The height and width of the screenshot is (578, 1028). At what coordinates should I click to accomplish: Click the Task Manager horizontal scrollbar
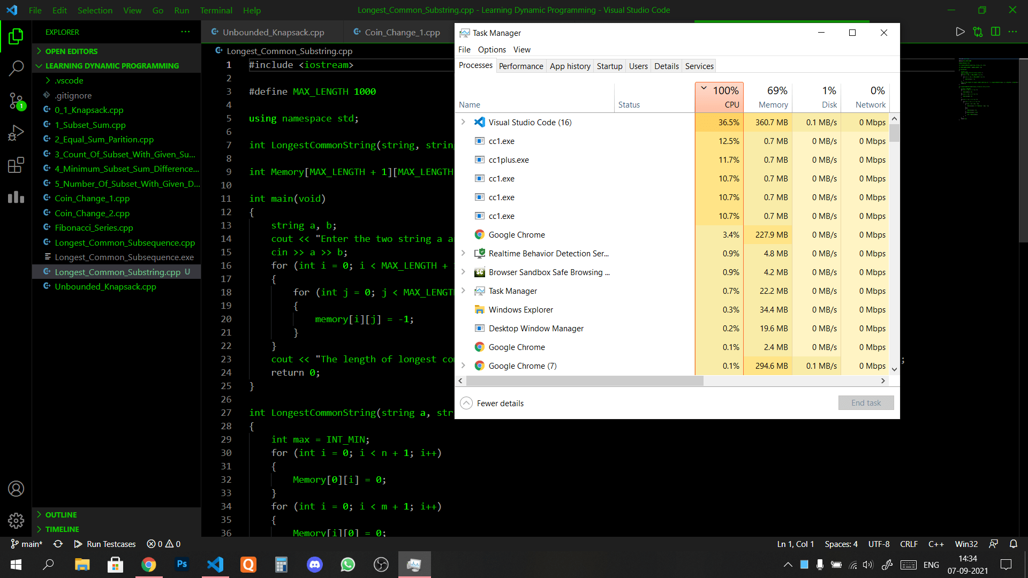[584, 381]
